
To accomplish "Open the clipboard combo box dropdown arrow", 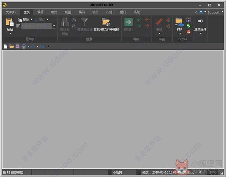I will pos(54,26).
